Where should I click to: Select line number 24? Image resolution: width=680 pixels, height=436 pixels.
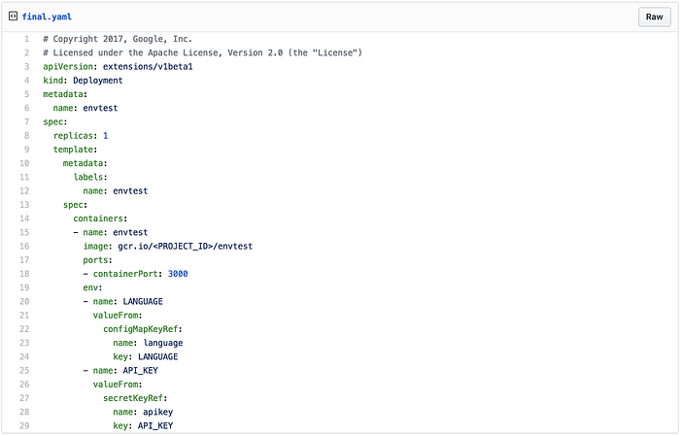[x=24, y=357]
